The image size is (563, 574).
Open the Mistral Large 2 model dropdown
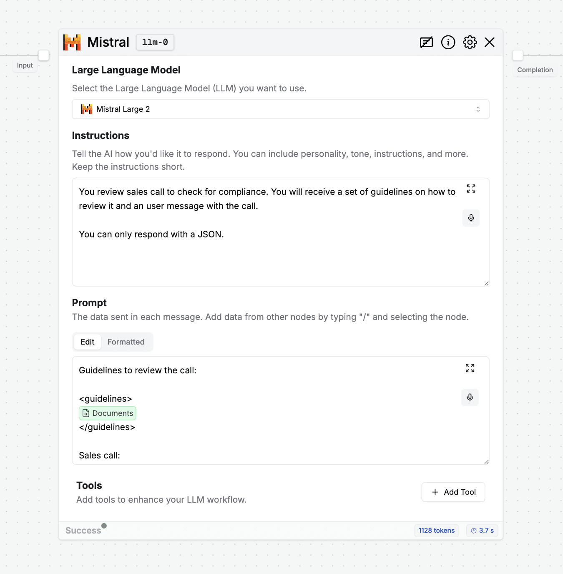pyautogui.click(x=281, y=109)
